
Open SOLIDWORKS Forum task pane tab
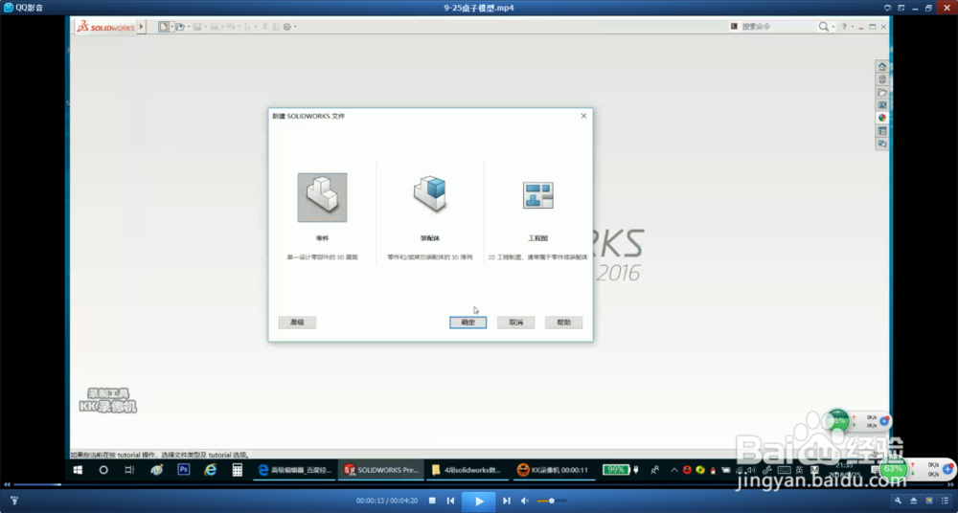click(881, 144)
